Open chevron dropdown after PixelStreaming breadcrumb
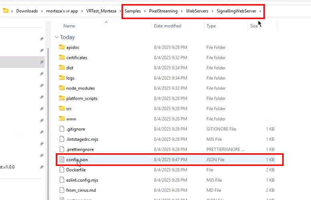 pos(182,11)
